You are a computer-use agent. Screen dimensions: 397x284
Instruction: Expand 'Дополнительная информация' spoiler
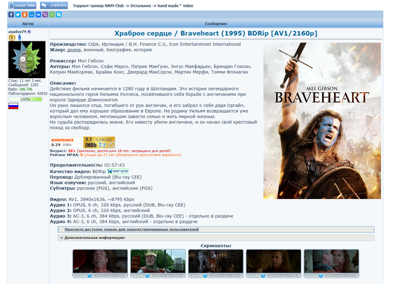tap(216, 238)
